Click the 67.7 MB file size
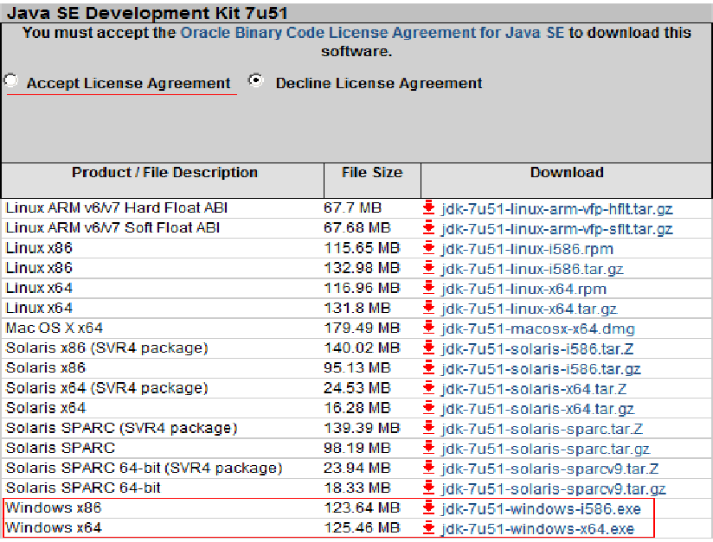713x542 pixels. point(353,207)
